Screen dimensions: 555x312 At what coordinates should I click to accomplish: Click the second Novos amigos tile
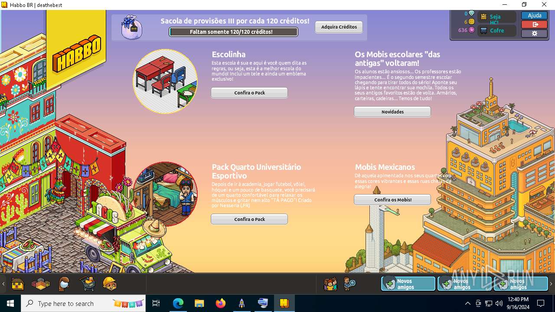464,284
